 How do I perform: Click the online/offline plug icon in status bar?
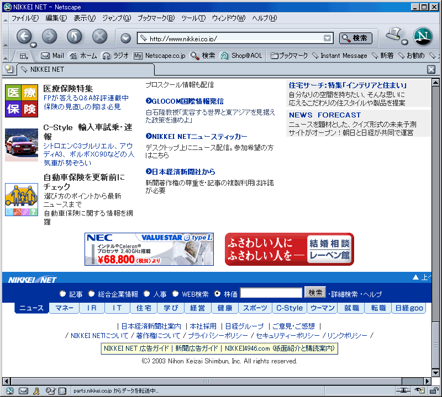coord(403,390)
